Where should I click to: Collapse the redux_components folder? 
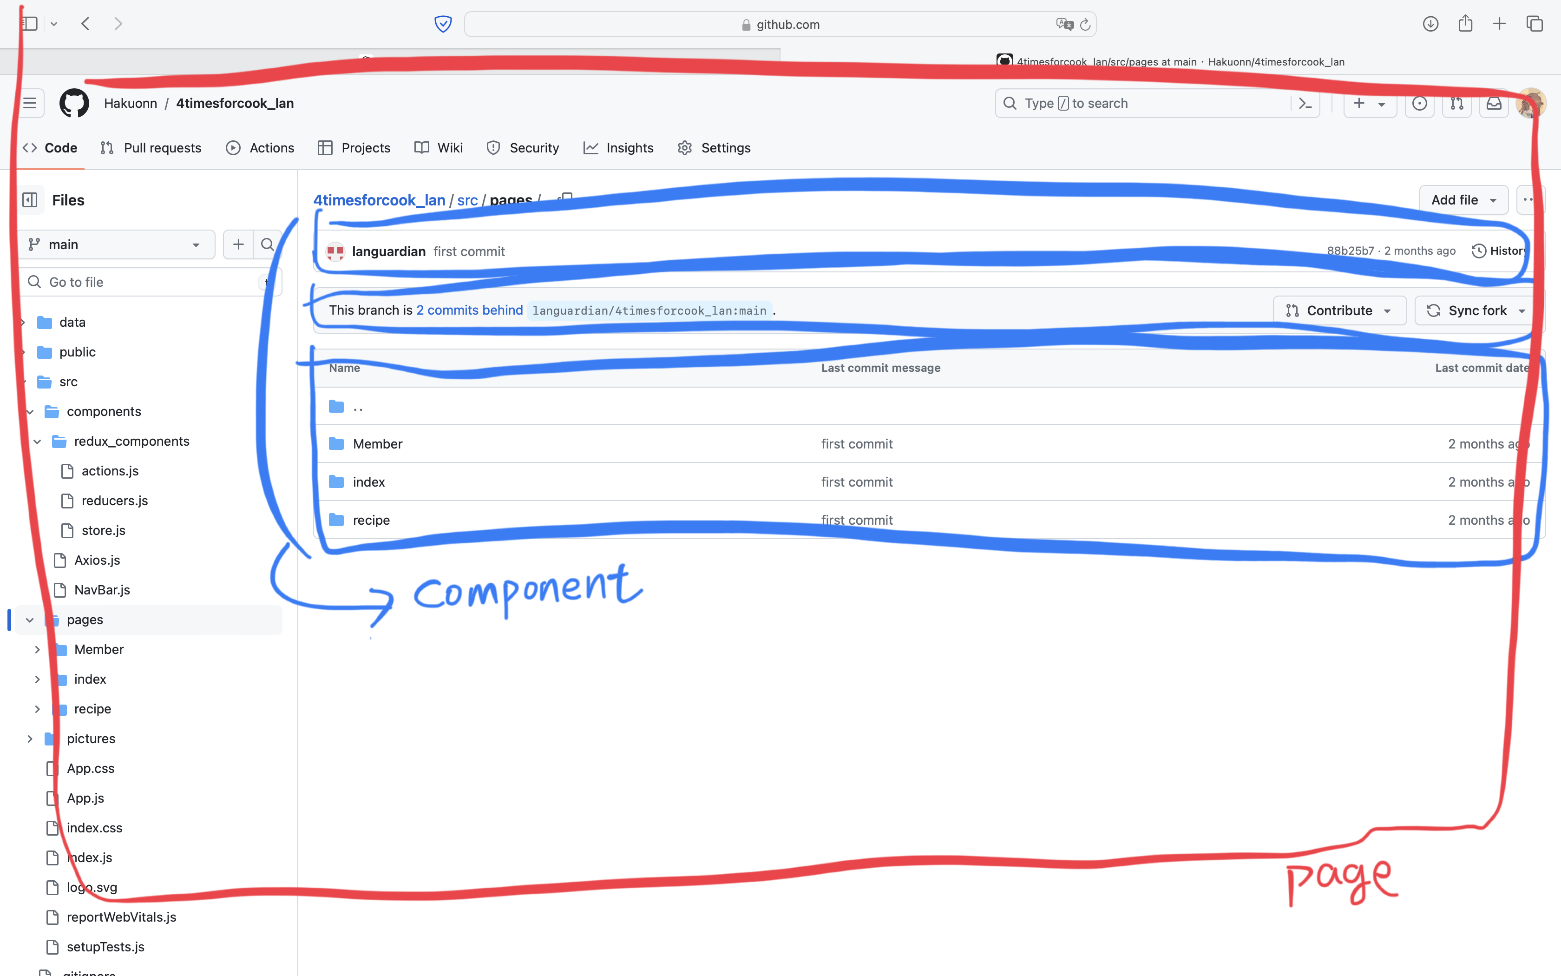coord(38,442)
